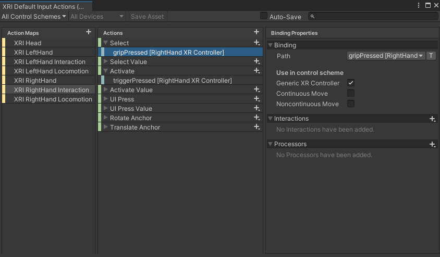
Task: Check Continuous Move control scheme
Action: 351,93
